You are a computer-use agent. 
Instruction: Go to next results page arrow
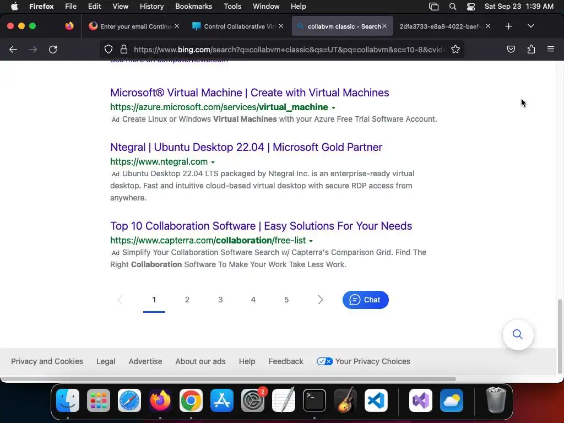pos(320,300)
